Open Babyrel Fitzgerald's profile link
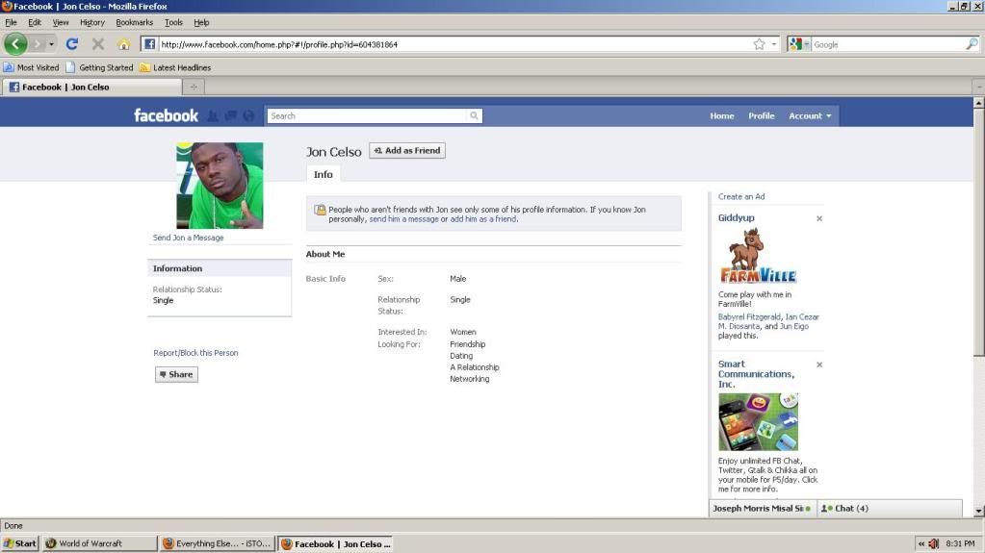The image size is (985, 553). [749, 317]
